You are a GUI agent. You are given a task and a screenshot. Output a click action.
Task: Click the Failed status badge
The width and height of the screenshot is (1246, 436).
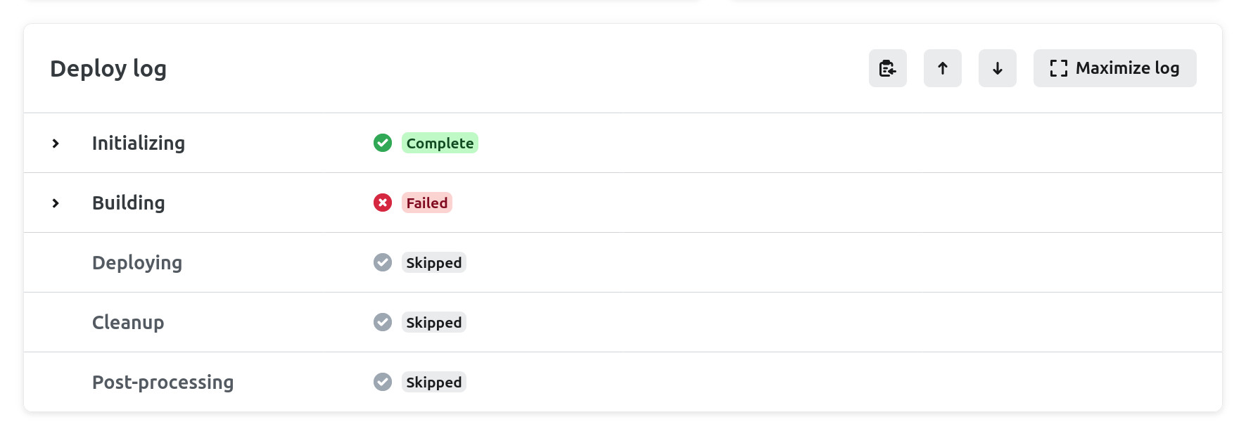tap(426, 203)
